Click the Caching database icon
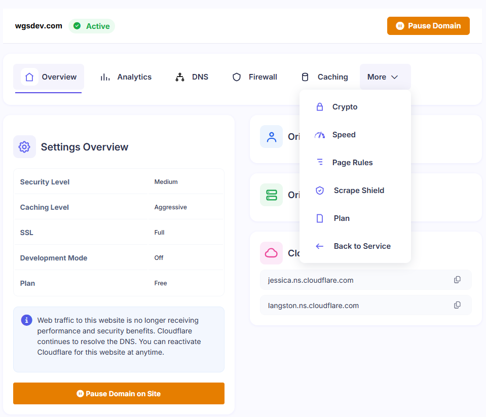Screen dimensions: 486x417 (x=305, y=77)
